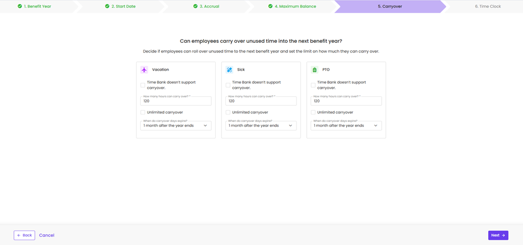Focus PTO carryover hours input field

pos(346,101)
